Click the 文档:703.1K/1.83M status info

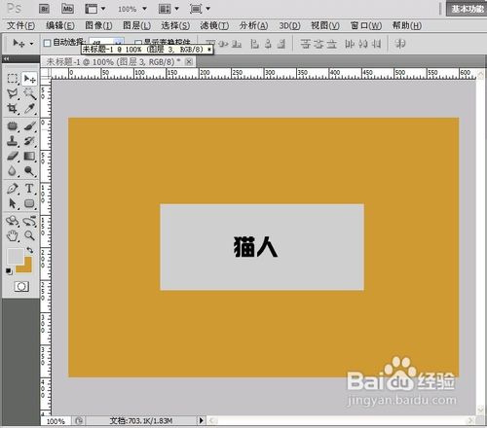click(x=141, y=421)
